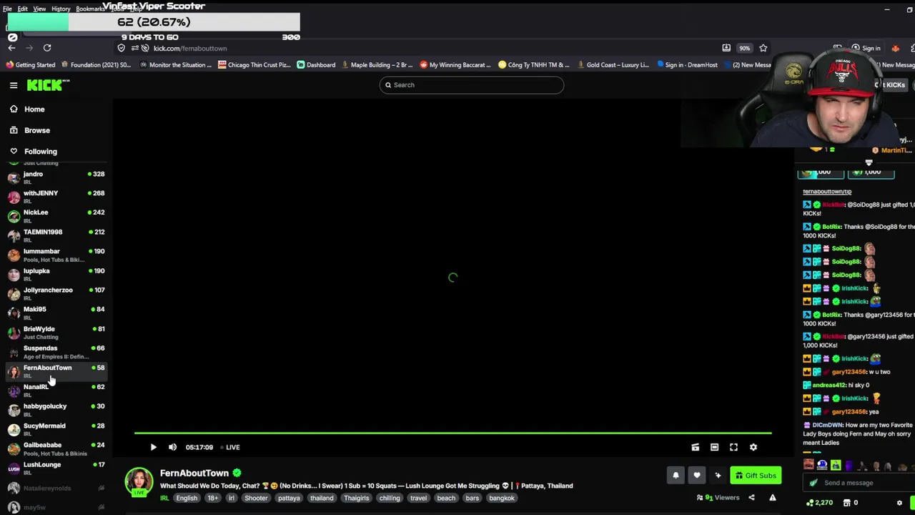Open Suspendas channel in sidebar
This screenshot has width=915, height=515.
(56, 352)
